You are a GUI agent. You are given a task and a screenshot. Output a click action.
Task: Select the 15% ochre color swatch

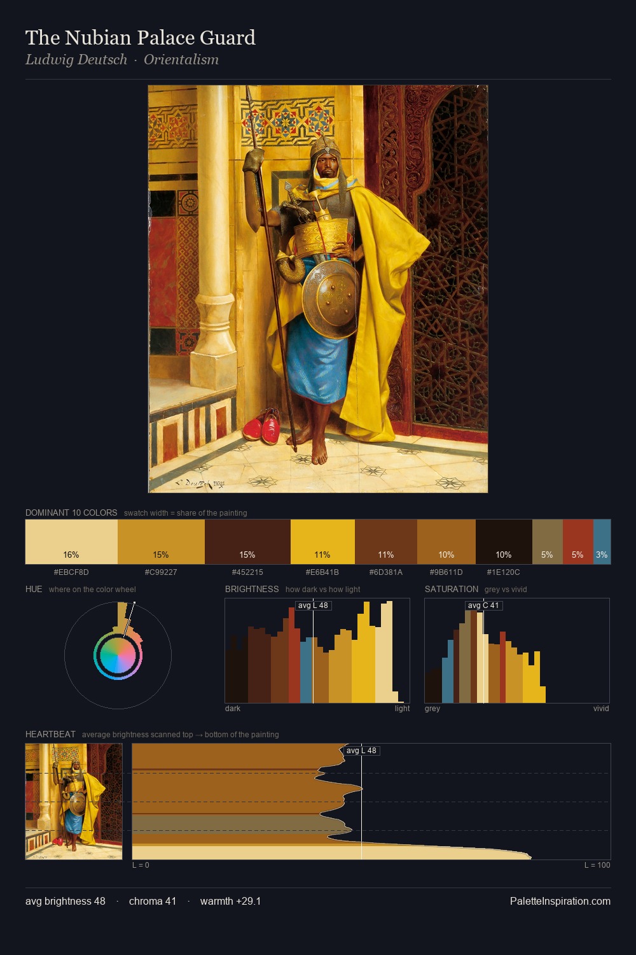(x=161, y=542)
